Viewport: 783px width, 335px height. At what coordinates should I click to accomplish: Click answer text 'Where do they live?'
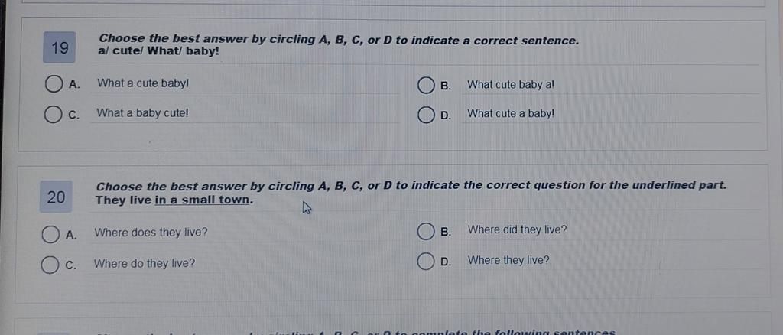(x=145, y=264)
